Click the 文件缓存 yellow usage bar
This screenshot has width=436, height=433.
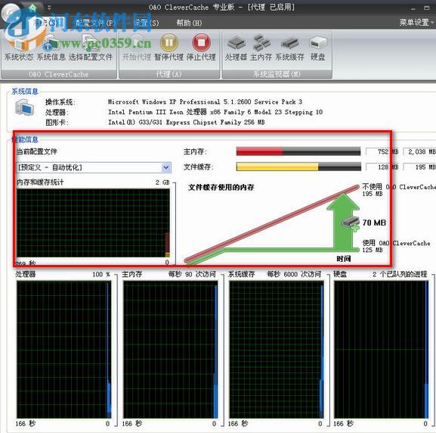(x=298, y=167)
